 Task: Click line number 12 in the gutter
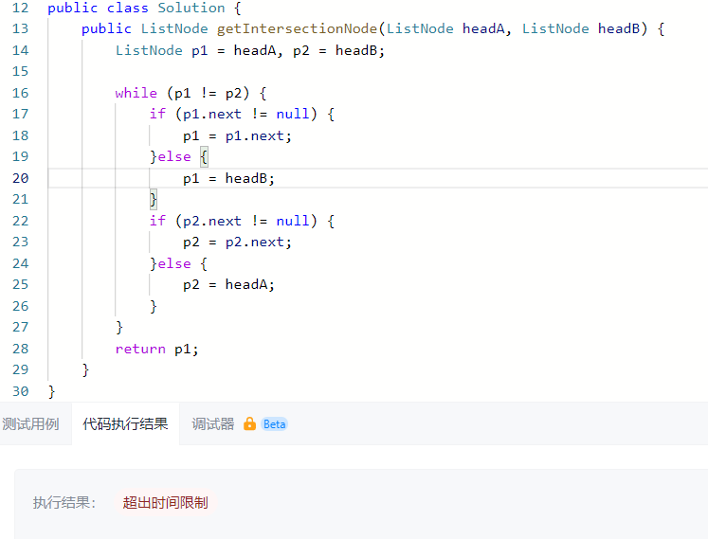click(x=20, y=8)
